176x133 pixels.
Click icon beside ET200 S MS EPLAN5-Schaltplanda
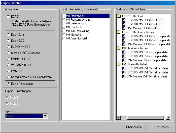[124, 36]
